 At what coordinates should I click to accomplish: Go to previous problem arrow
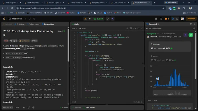[x=26, y=19]
